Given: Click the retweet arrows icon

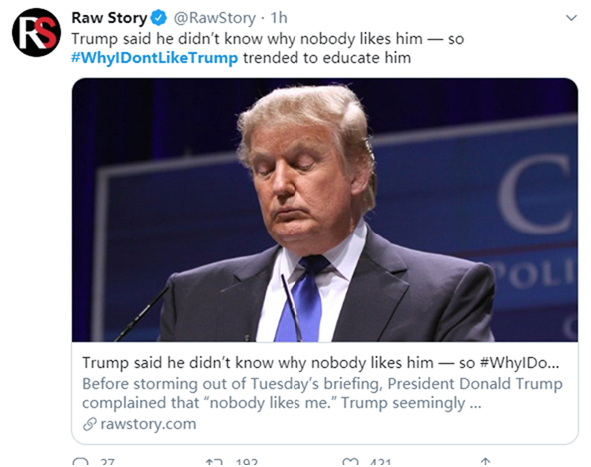Looking at the screenshot, I should point(214,462).
